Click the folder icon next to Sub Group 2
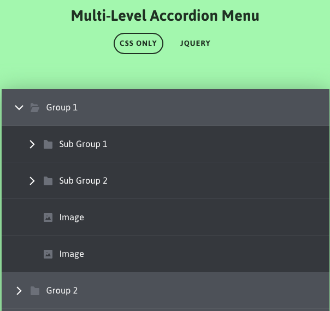The width and height of the screenshot is (330, 311). pyautogui.click(x=48, y=181)
